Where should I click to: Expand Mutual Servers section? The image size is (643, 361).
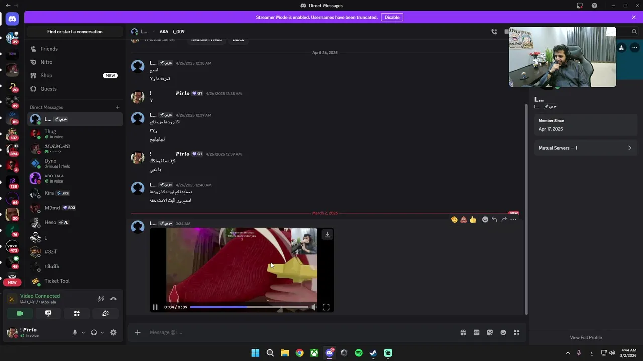tap(585, 148)
